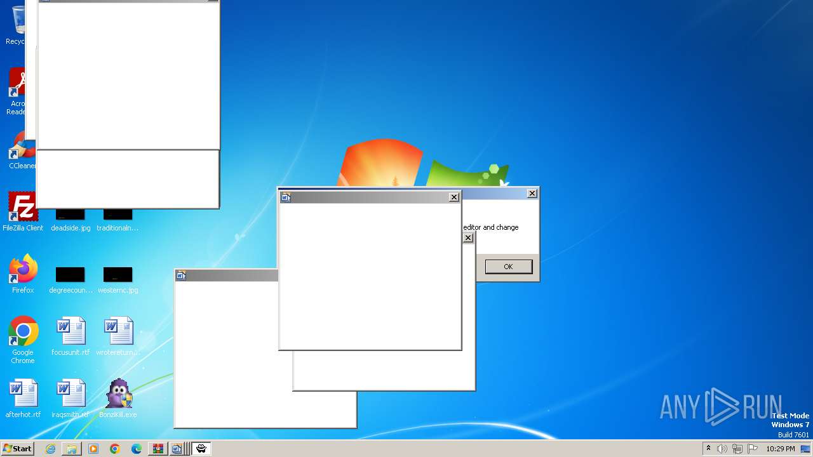The height and width of the screenshot is (457, 813).
Task: Open Action Center flag icon
Action: 752,449
